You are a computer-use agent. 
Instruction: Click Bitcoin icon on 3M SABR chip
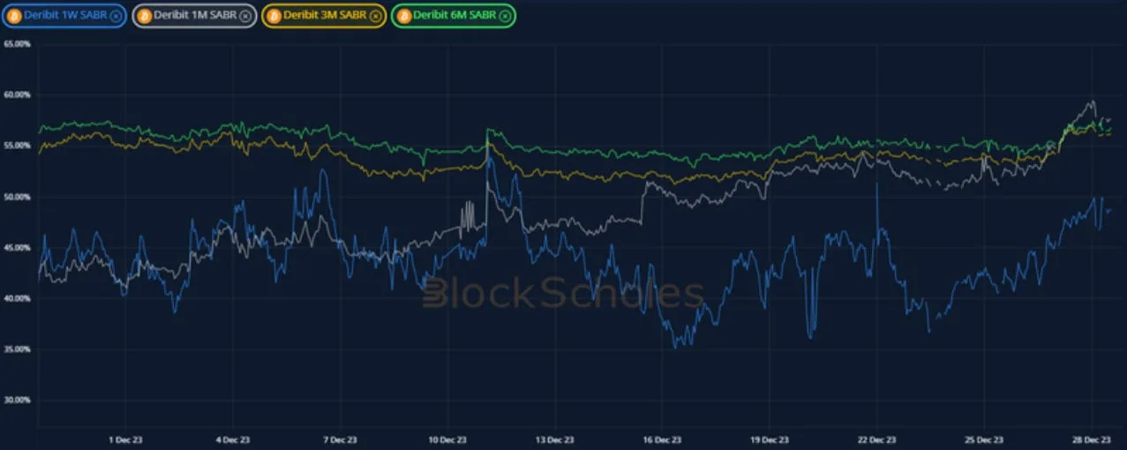click(274, 16)
